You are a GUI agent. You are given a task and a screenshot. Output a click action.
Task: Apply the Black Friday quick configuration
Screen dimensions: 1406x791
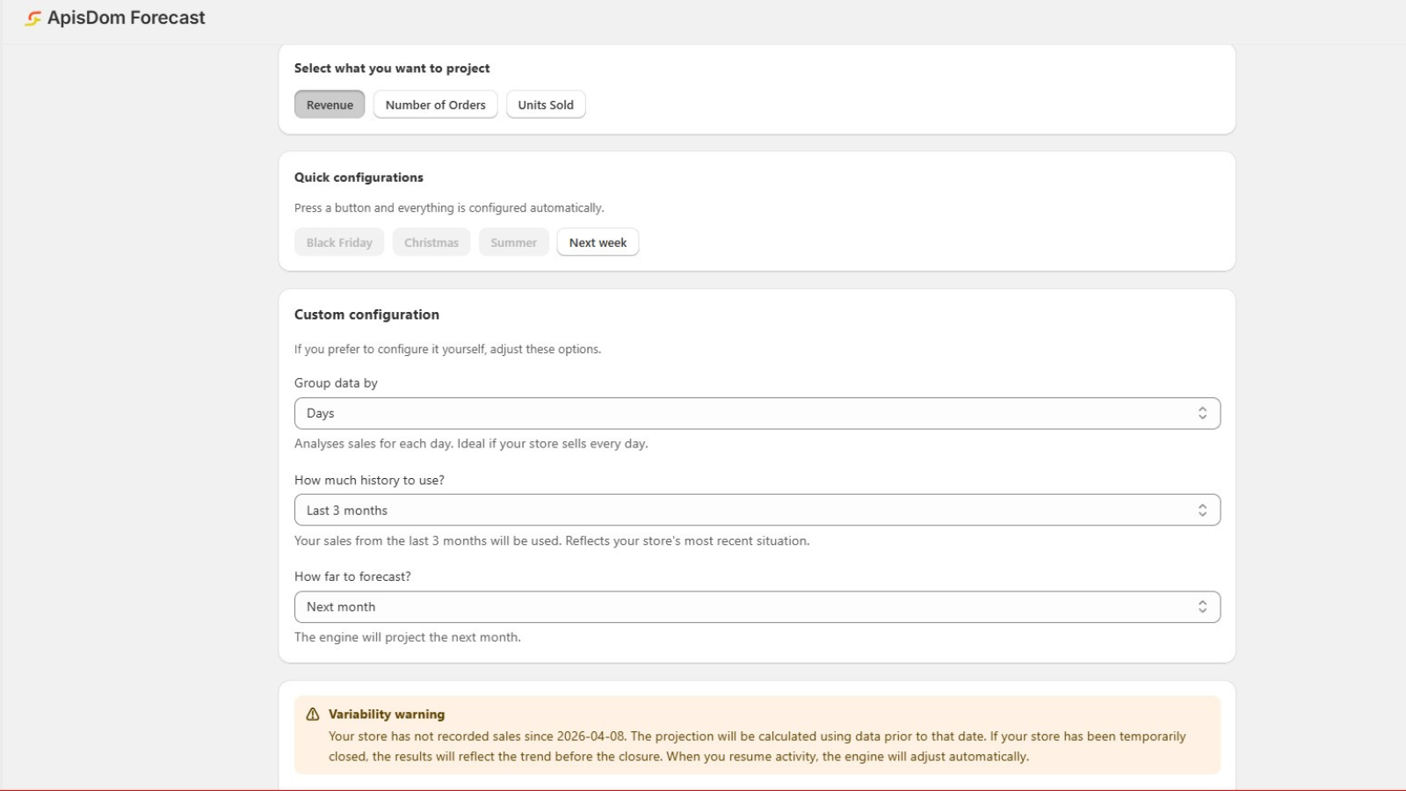pos(339,243)
